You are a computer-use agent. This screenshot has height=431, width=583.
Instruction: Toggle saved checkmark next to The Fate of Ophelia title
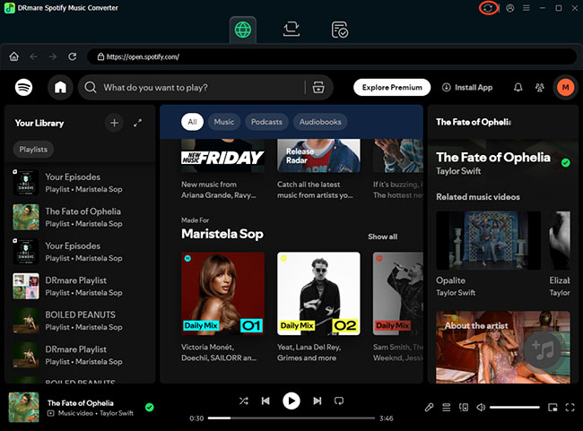click(x=566, y=163)
